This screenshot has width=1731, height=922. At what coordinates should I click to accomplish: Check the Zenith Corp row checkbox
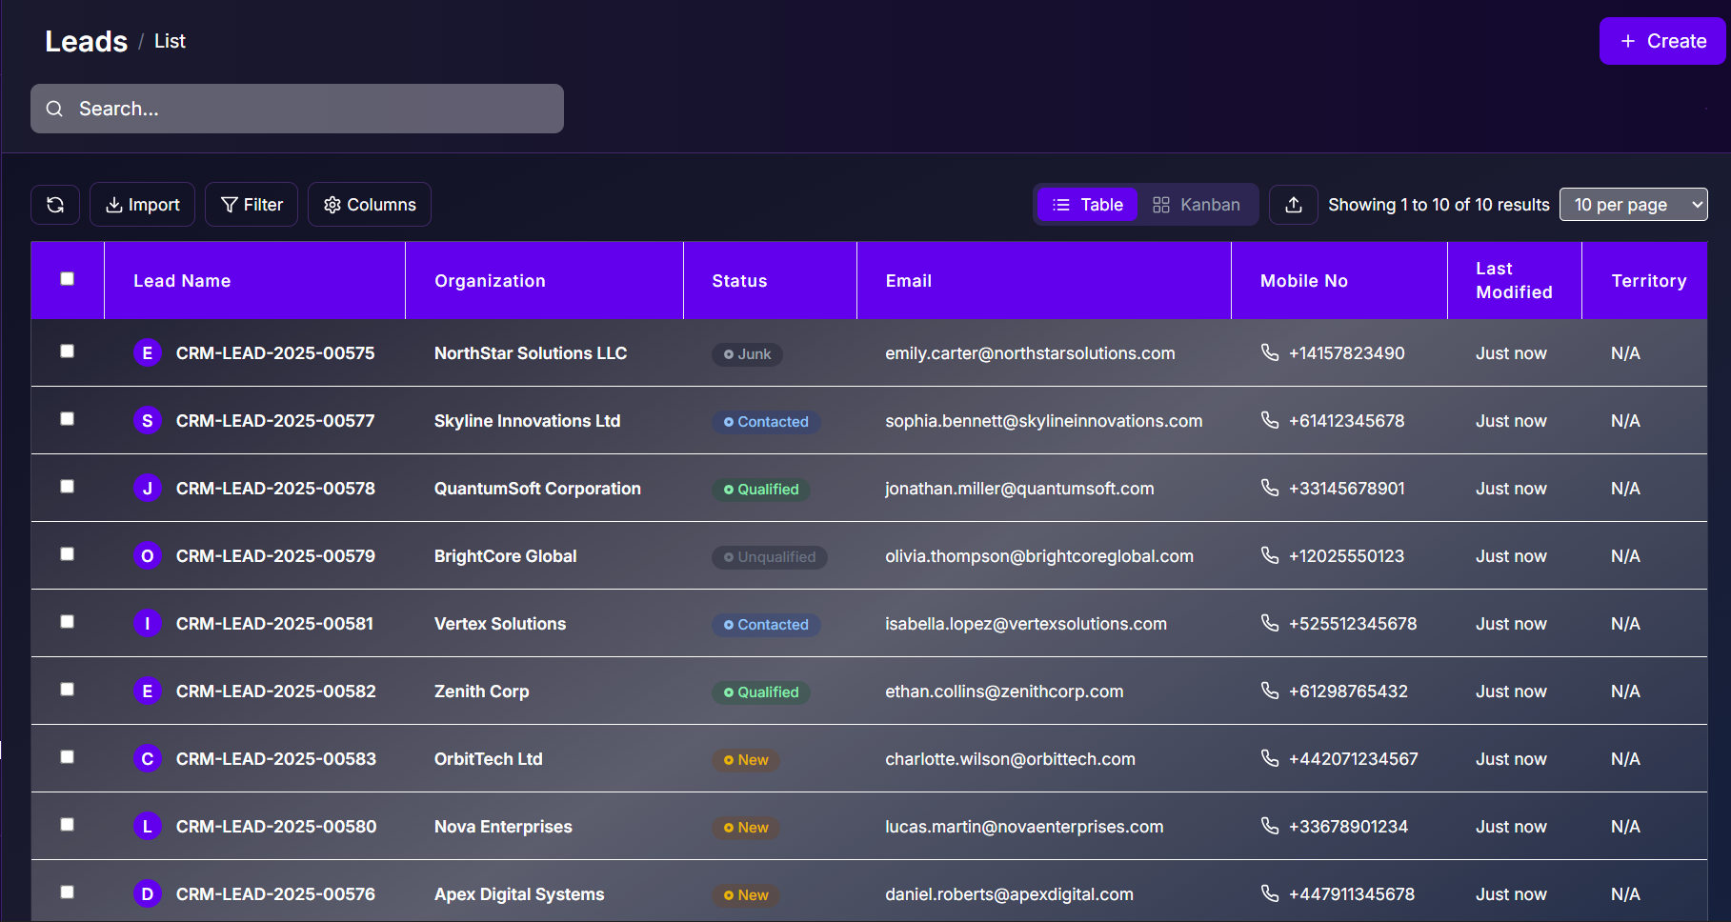[67, 689]
